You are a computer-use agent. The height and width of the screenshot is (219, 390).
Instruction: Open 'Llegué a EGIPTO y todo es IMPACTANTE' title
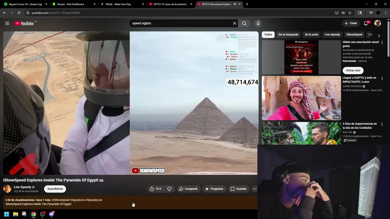[x=359, y=80]
